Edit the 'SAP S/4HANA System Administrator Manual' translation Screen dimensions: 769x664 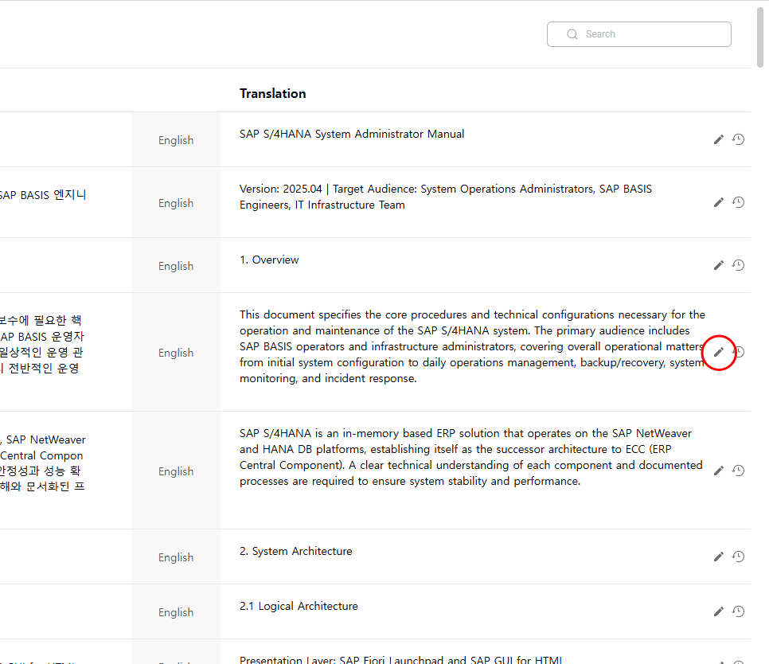(x=718, y=139)
